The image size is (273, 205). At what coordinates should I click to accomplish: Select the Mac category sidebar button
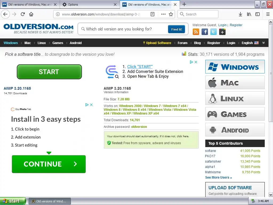(x=235, y=82)
